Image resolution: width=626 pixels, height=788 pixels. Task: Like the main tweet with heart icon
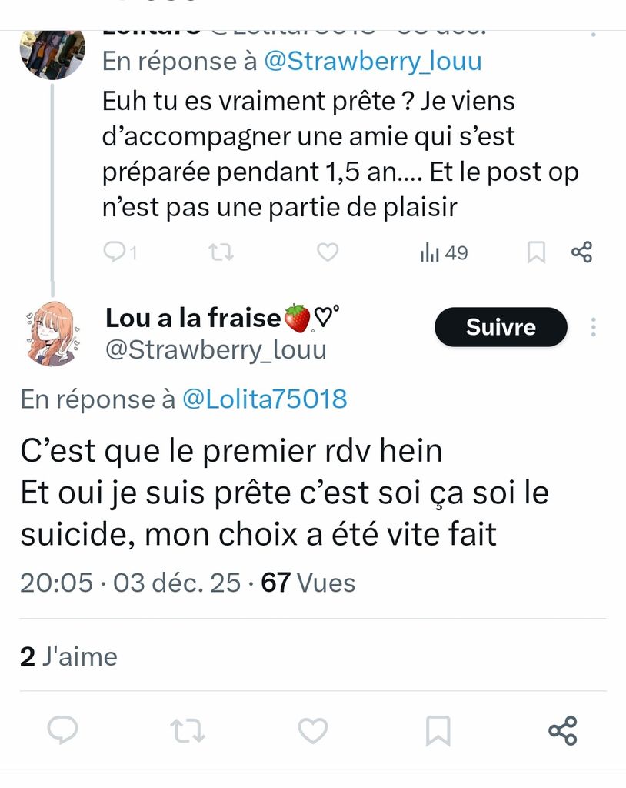pyautogui.click(x=312, y=730)
